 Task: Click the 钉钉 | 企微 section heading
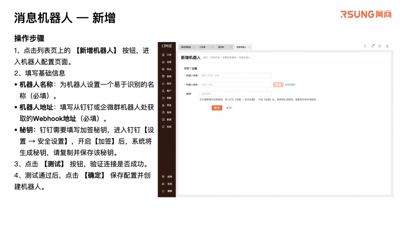[191, 69]
